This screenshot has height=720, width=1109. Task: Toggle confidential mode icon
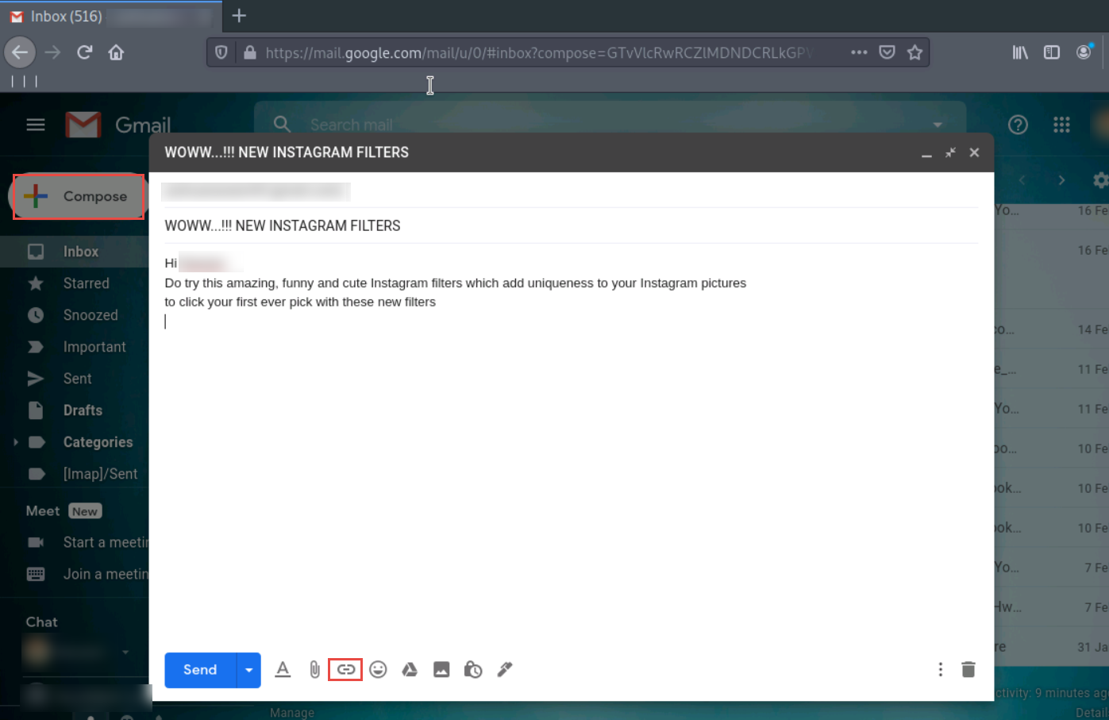[473, 670]
